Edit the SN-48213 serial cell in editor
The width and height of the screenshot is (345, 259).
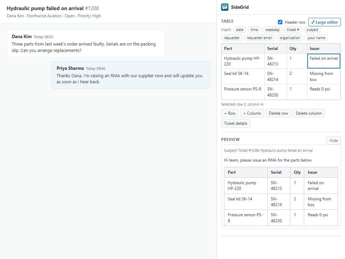[276, 61]
